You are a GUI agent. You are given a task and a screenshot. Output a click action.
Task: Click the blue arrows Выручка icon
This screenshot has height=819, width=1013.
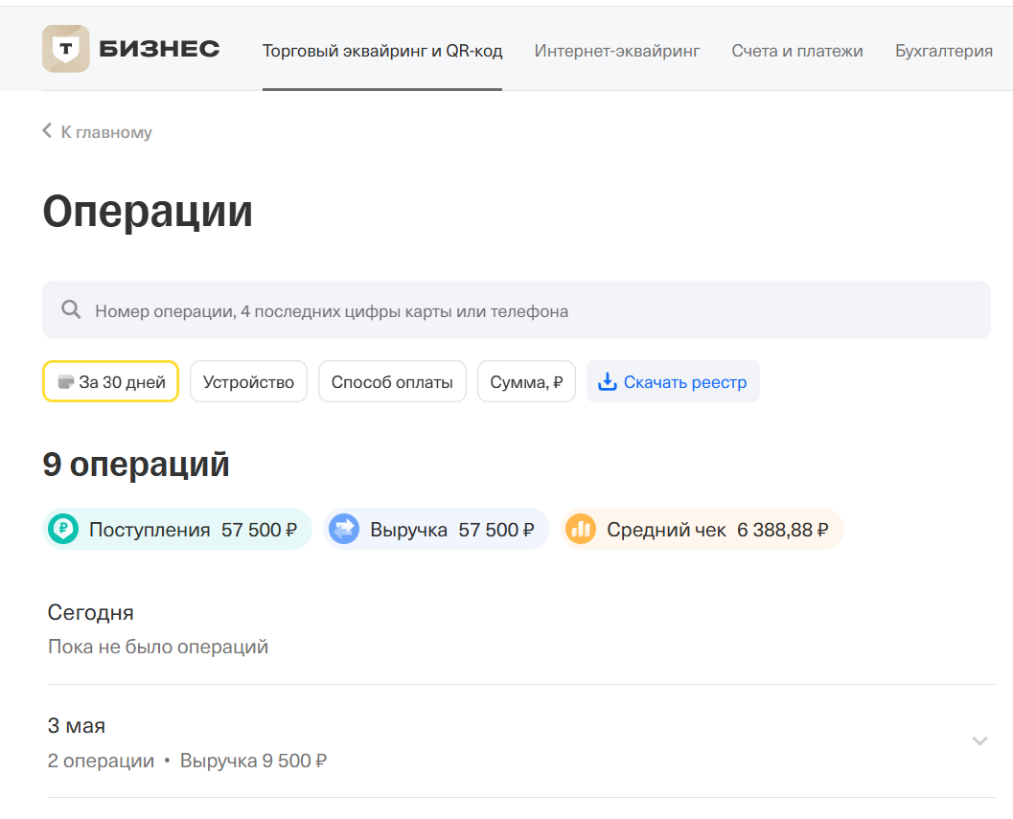(x=344, y=529)
